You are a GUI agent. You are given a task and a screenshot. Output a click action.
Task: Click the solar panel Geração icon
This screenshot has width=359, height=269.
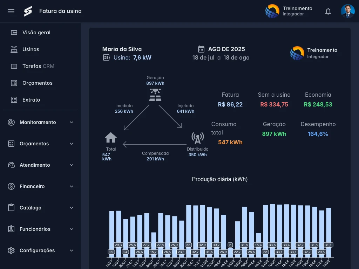tap(155, 95)
